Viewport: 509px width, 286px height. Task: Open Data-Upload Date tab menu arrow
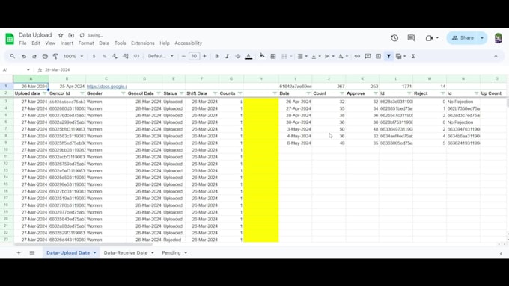pos(94,253)
